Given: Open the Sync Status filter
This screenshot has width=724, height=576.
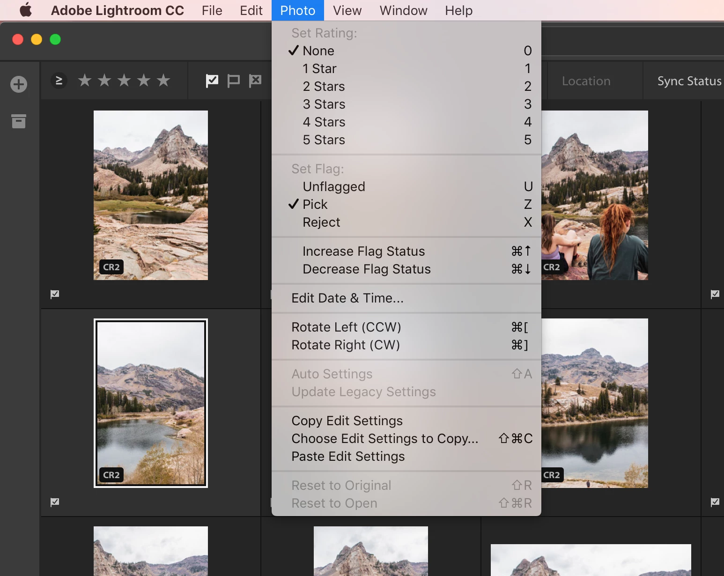Looking at the screenshot, I should 689,81.
